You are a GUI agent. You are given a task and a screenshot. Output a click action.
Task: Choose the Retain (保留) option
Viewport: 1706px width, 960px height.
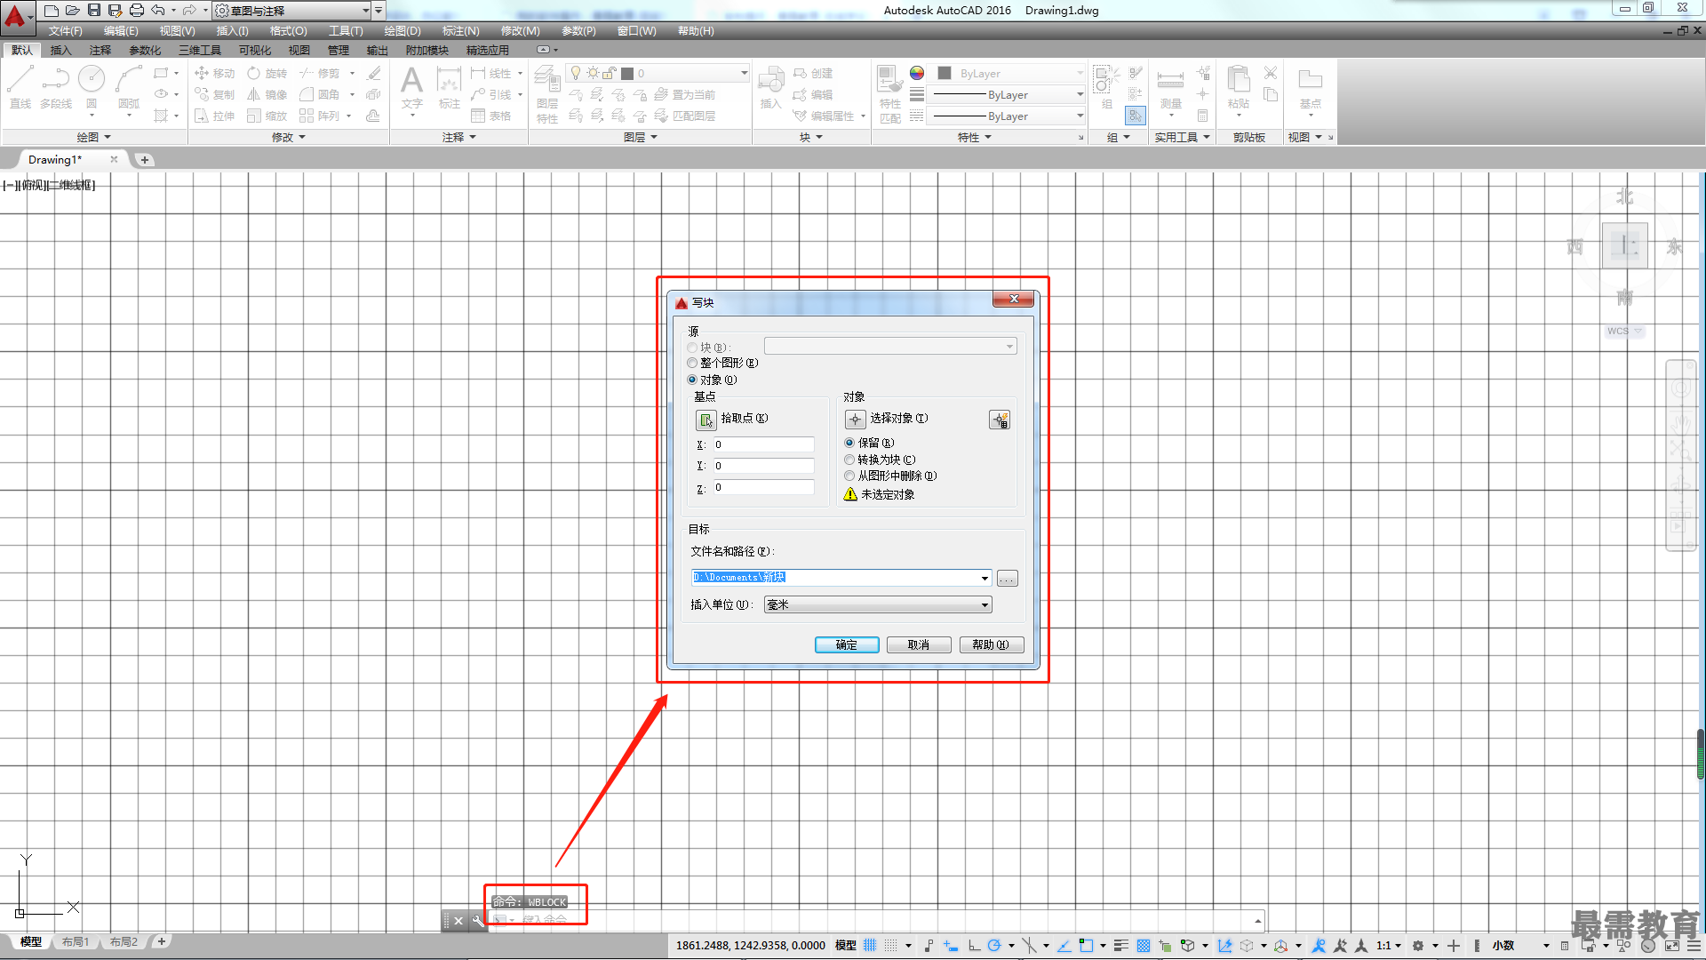(x=849, y=443)
